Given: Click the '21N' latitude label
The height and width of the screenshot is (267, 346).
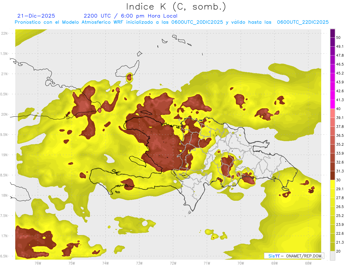Looking at the screenshot, I should click(5, 74).
